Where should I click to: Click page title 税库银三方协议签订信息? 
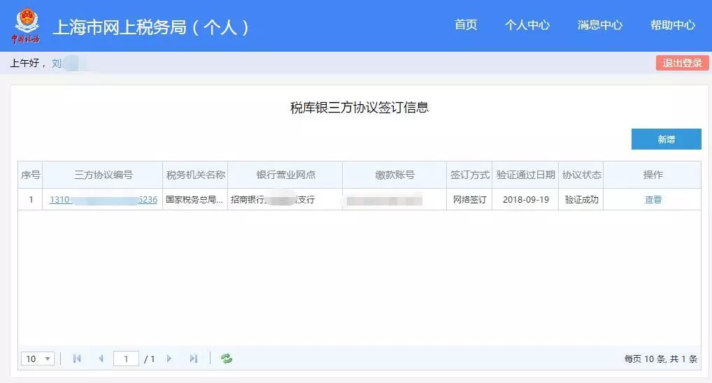[359, 108]
